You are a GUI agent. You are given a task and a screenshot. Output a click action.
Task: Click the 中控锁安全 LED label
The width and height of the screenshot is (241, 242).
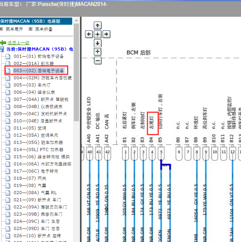(89, 113)
